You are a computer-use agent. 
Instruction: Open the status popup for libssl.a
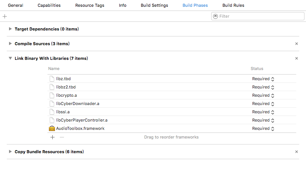[x=263, y=112]
